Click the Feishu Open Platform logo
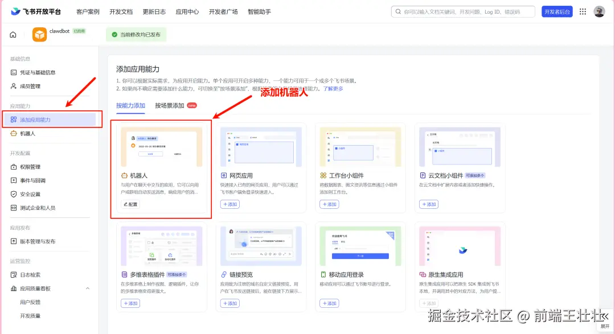The width and height of the screenshot is (615, 334). point(36,11)
